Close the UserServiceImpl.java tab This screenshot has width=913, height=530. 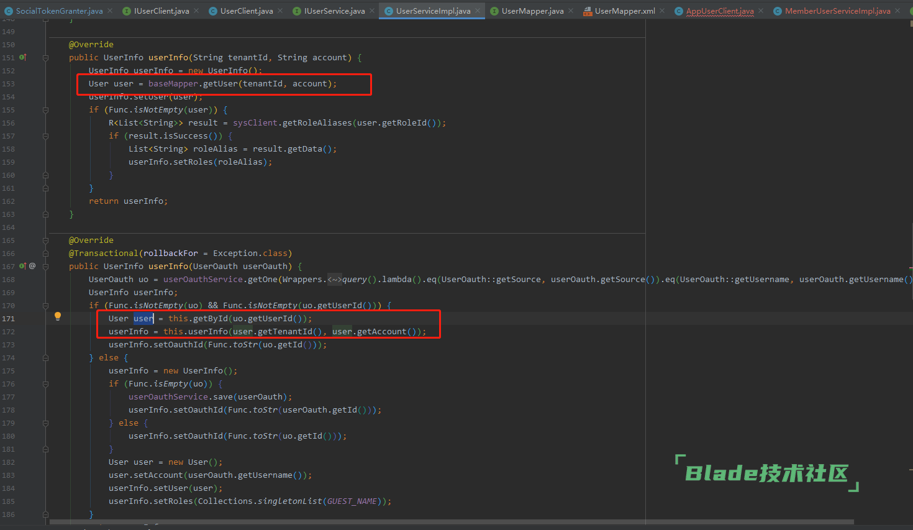pyautogui.click(x=478, y=11)
